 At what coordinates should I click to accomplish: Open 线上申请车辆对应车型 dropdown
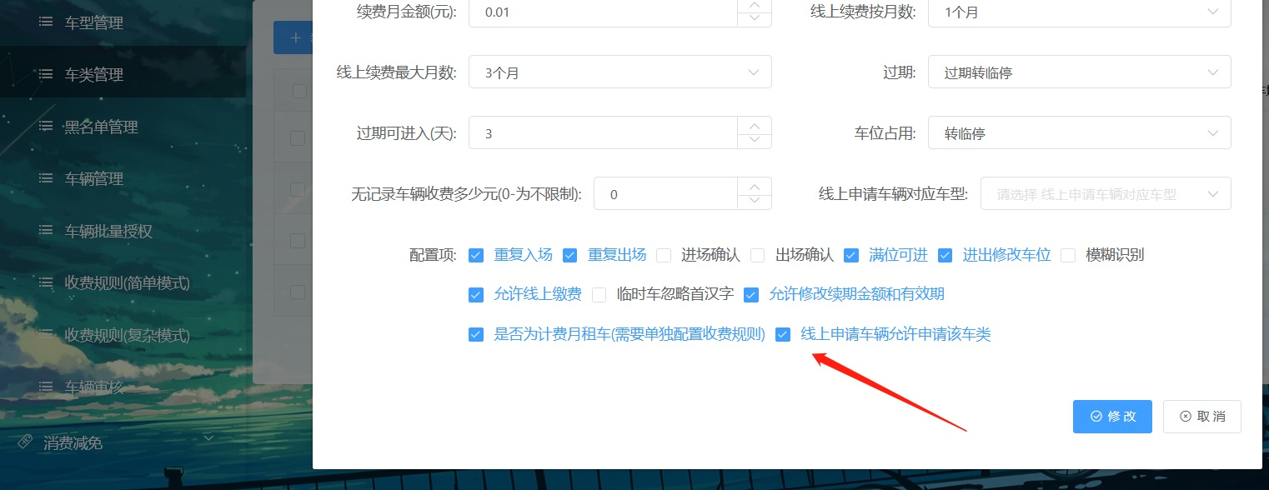click(1106, 194)
